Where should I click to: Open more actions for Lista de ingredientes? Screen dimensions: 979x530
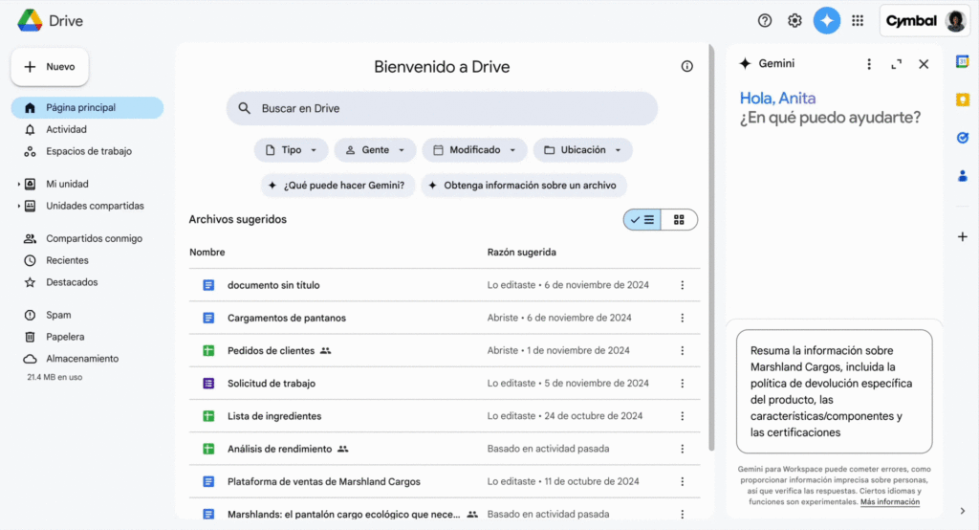point(682,416)
